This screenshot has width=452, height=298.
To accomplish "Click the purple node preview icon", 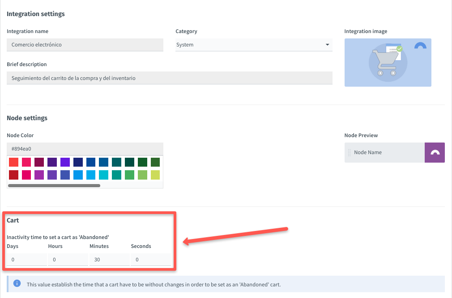I will coord(435,152).
